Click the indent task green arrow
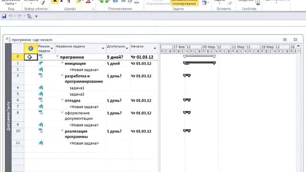306x172 pixels. tap(107, 1)
